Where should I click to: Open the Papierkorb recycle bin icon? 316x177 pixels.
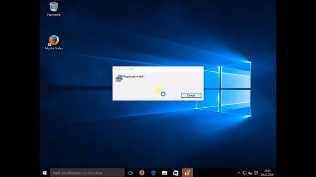(x=54, y=9)
